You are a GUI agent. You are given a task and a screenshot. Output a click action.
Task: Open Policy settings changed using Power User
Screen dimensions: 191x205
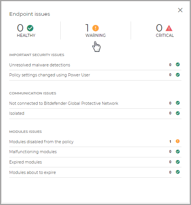click(95, 75)
